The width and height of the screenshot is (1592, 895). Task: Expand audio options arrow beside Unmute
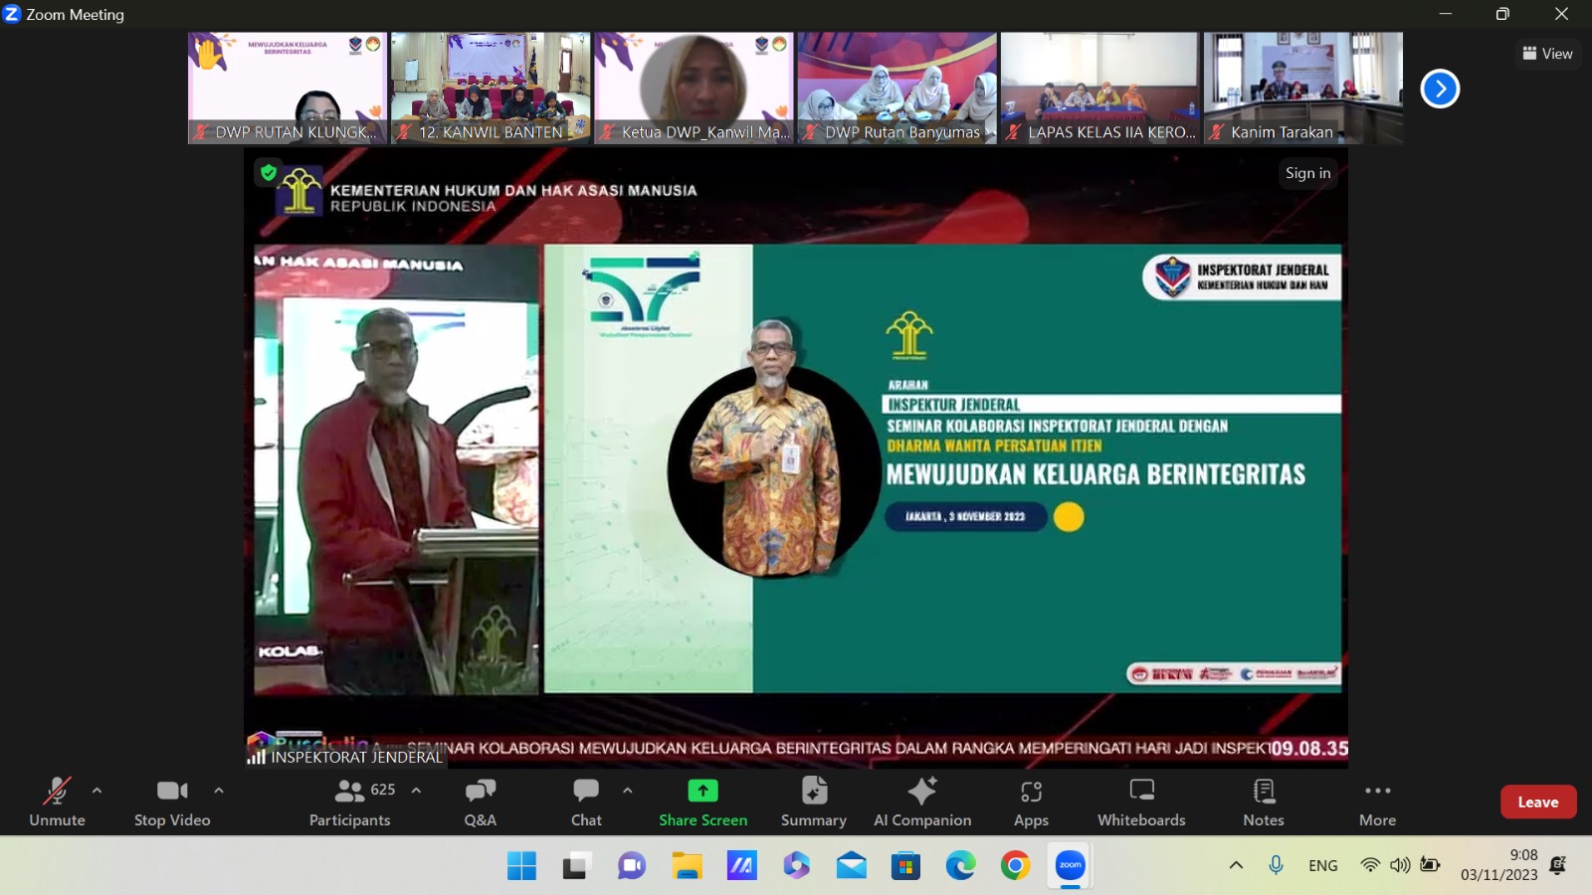[x=97, y=791]
